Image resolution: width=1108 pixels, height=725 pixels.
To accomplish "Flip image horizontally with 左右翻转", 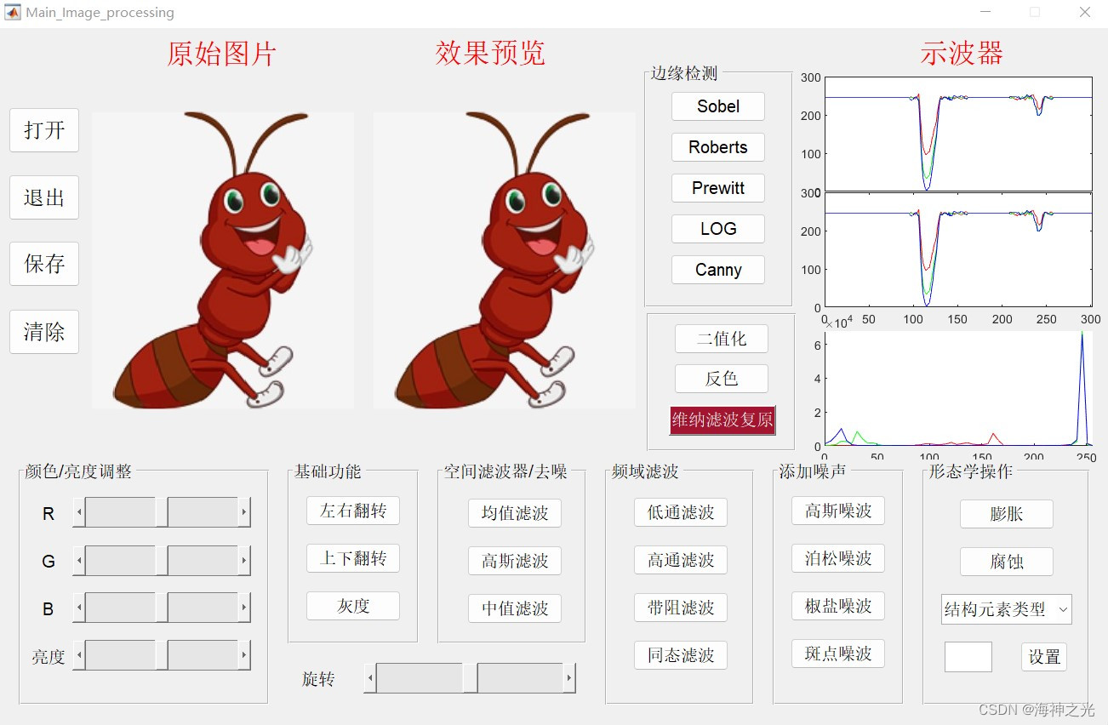I will coord(353,511).
